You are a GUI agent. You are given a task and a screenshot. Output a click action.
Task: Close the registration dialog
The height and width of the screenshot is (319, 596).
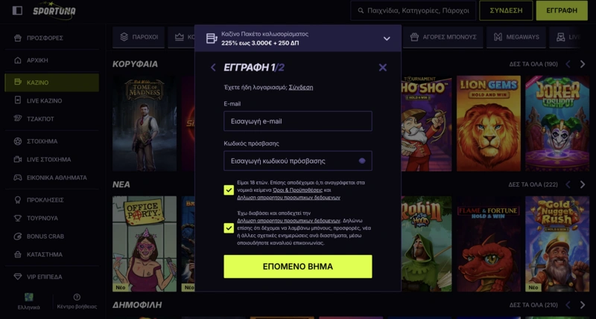click(x=383, y=68)
